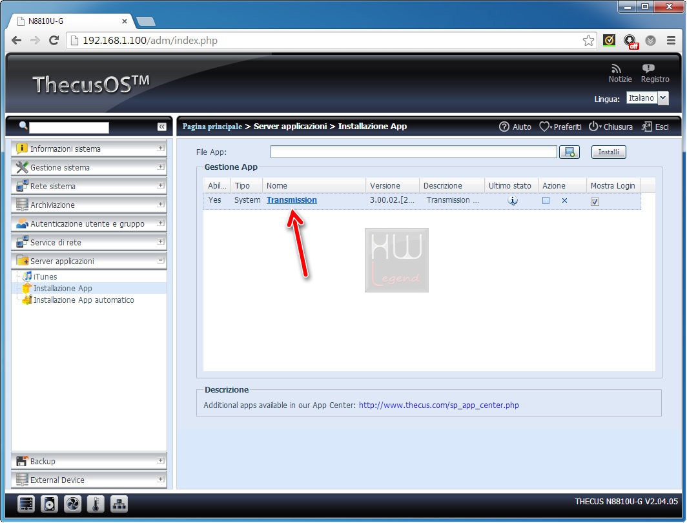Close the N8810U-G browser tab
The image size is (687, 523).
coord(125,21)
